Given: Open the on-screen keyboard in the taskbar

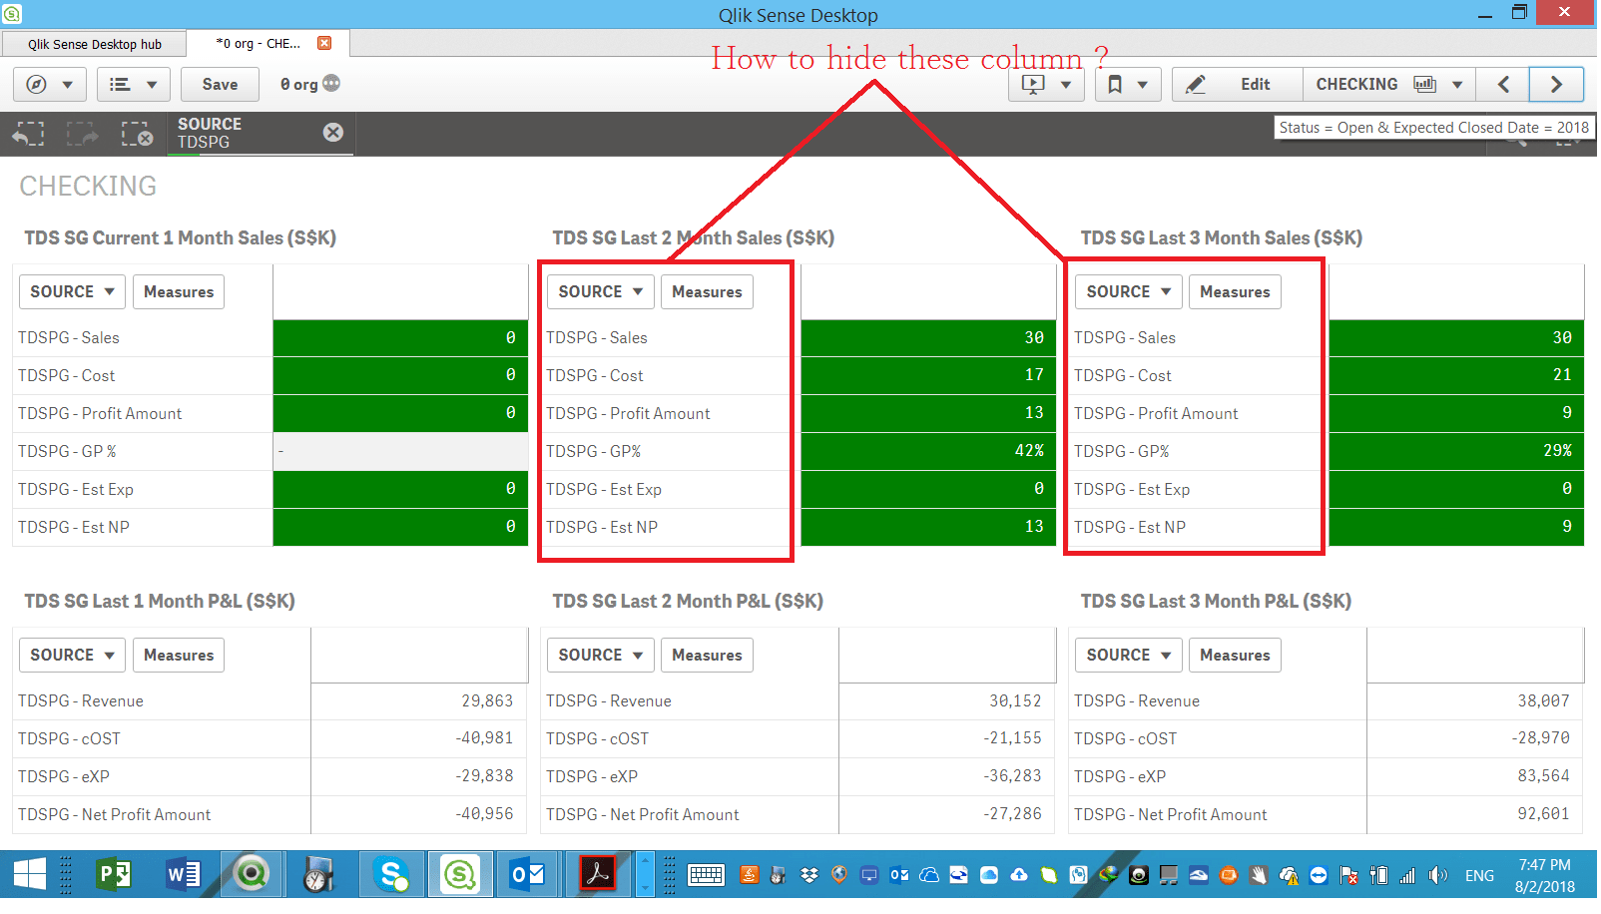Looking at the screenshot, I should point(706,876).
